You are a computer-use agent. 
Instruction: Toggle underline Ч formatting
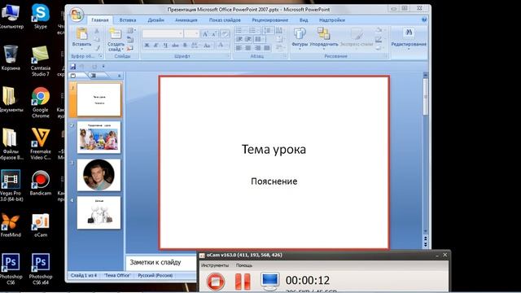tap(165, 46)
